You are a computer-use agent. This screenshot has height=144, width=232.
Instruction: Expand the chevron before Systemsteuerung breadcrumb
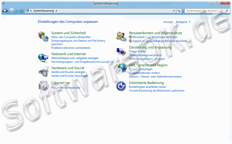[31, 11]
